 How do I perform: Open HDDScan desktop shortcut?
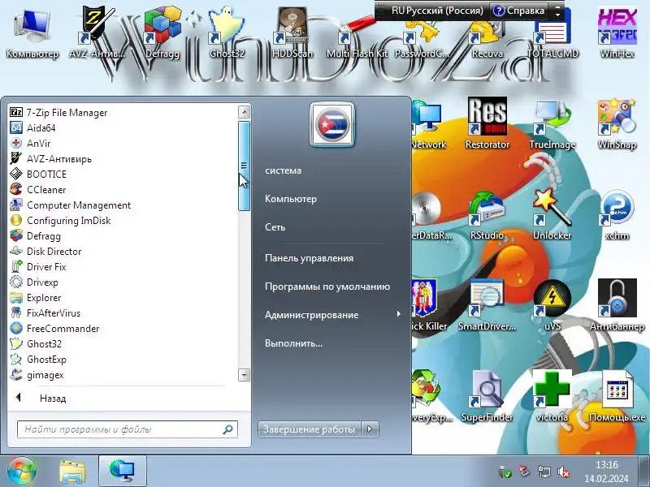point(292,33)
